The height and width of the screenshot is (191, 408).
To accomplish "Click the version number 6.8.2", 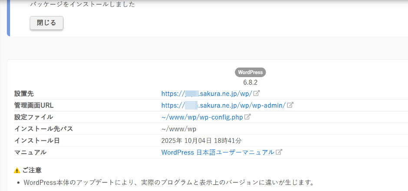I will (250, 82).
